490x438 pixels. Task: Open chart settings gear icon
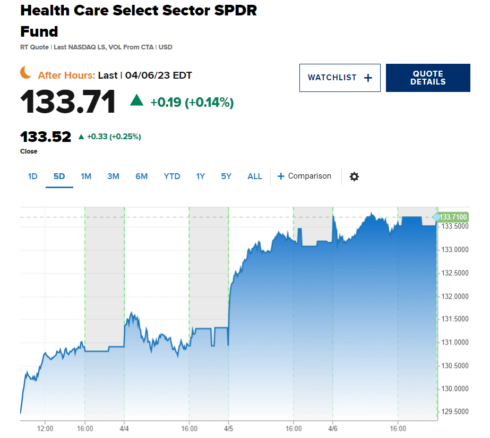[x=354, y=176]
